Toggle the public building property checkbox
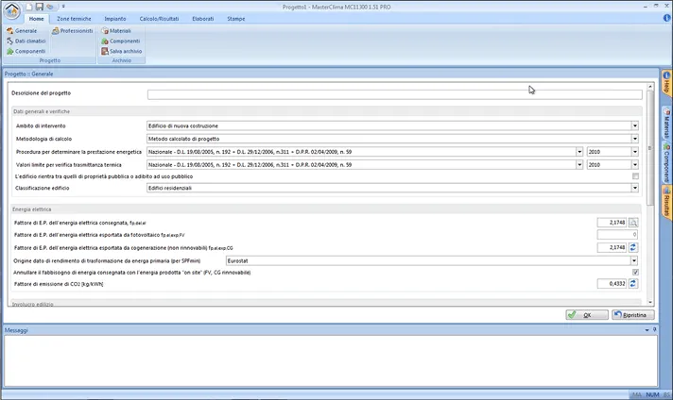673x400 pixels. click(x=635, y=176)
